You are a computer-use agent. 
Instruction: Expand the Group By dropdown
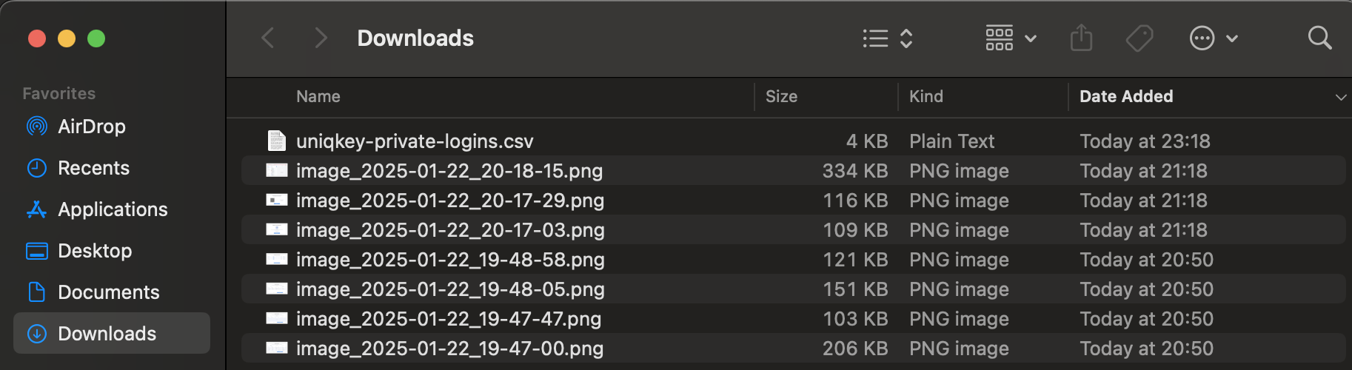coord(1011,38)
